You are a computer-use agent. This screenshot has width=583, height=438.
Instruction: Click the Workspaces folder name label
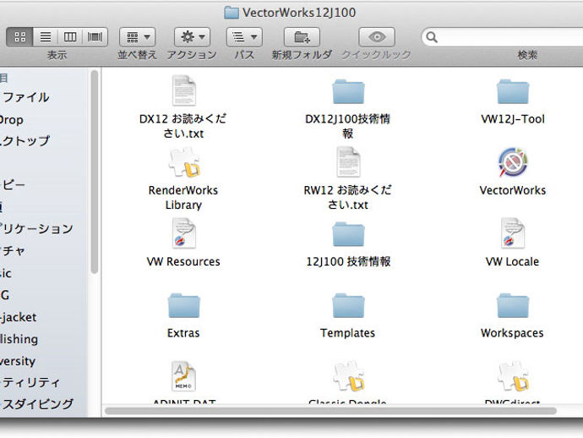tap(512, 332)
